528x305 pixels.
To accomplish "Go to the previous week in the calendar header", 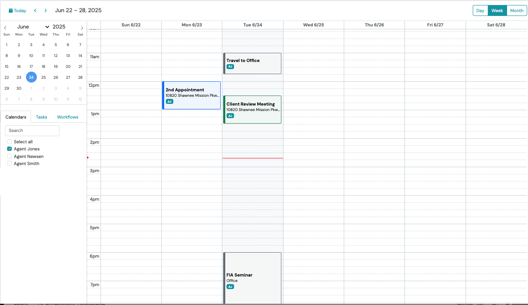I will point(35,10).
